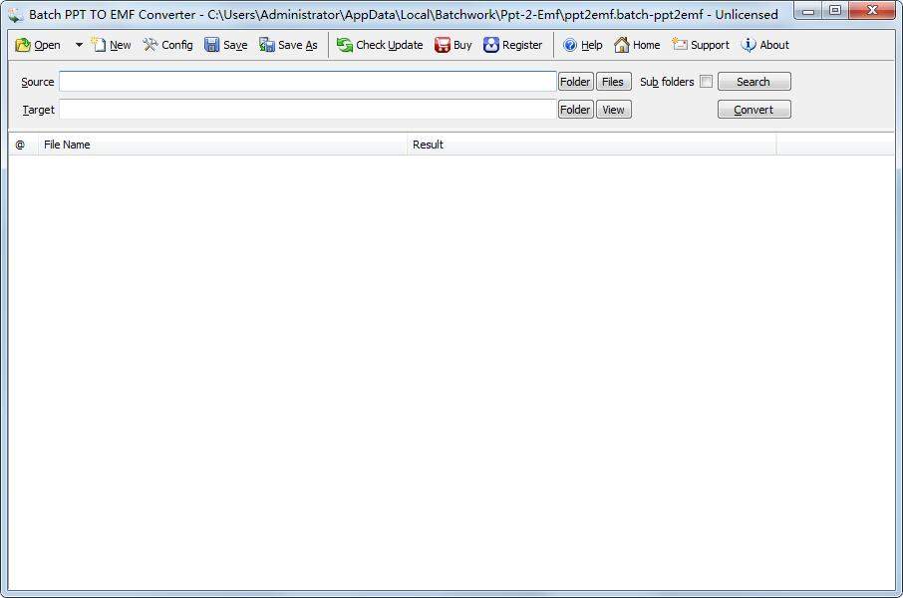Open Support from the toolbar
The width and height of the screenshot is (903, 598).
(701, 45)
